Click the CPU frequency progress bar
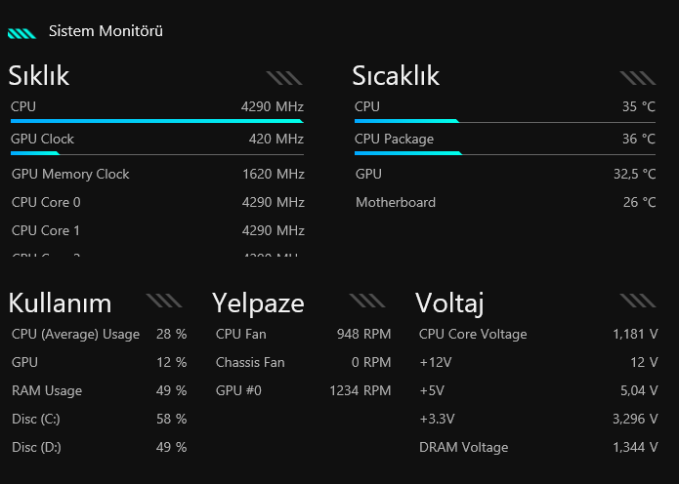Viewport: 679px width, 484px height. point(156,121)
